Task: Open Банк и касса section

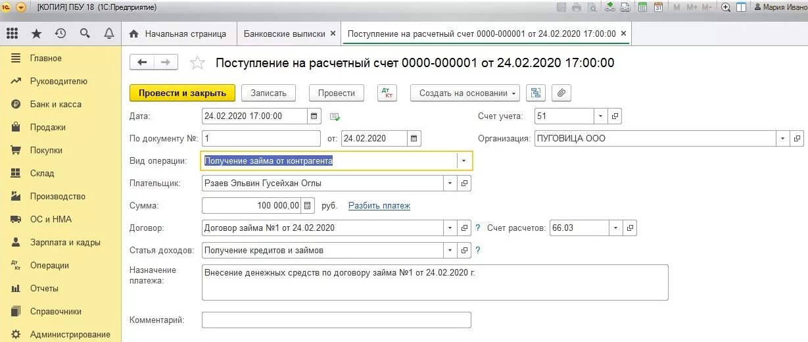Action: coord(56,104)
